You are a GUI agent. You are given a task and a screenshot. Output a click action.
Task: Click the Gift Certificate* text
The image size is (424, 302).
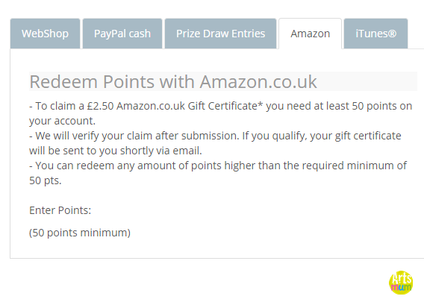tap(225, 106)
